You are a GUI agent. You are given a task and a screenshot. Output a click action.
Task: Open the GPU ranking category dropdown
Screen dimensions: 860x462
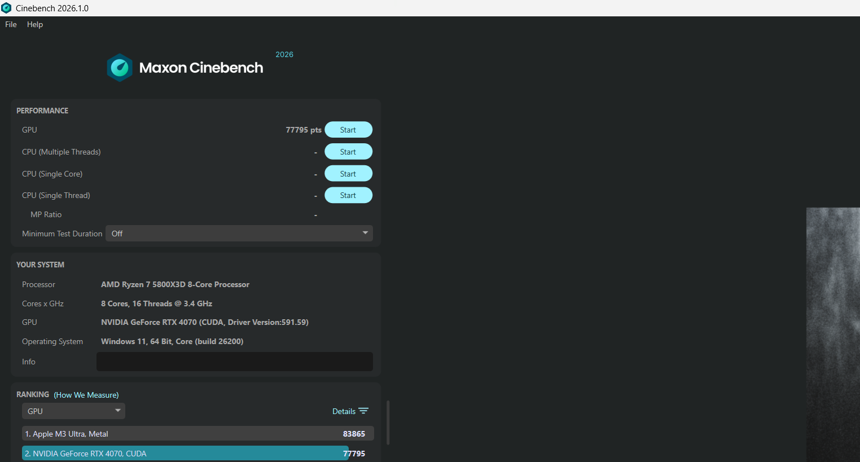[x=73, y=411]
